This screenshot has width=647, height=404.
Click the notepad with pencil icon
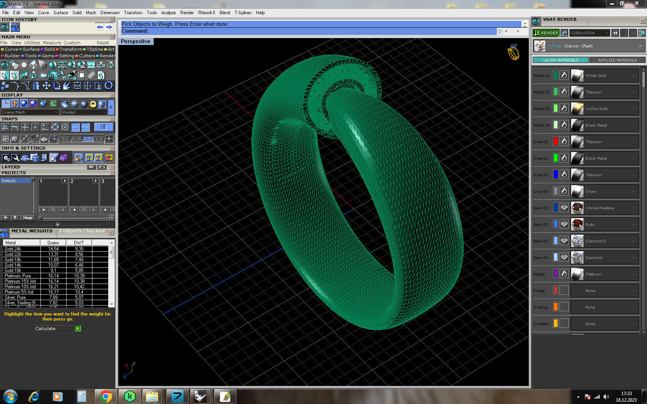54,157
